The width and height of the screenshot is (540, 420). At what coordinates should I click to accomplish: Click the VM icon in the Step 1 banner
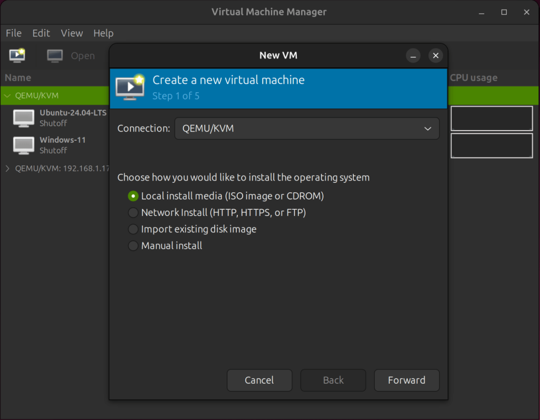130,88
